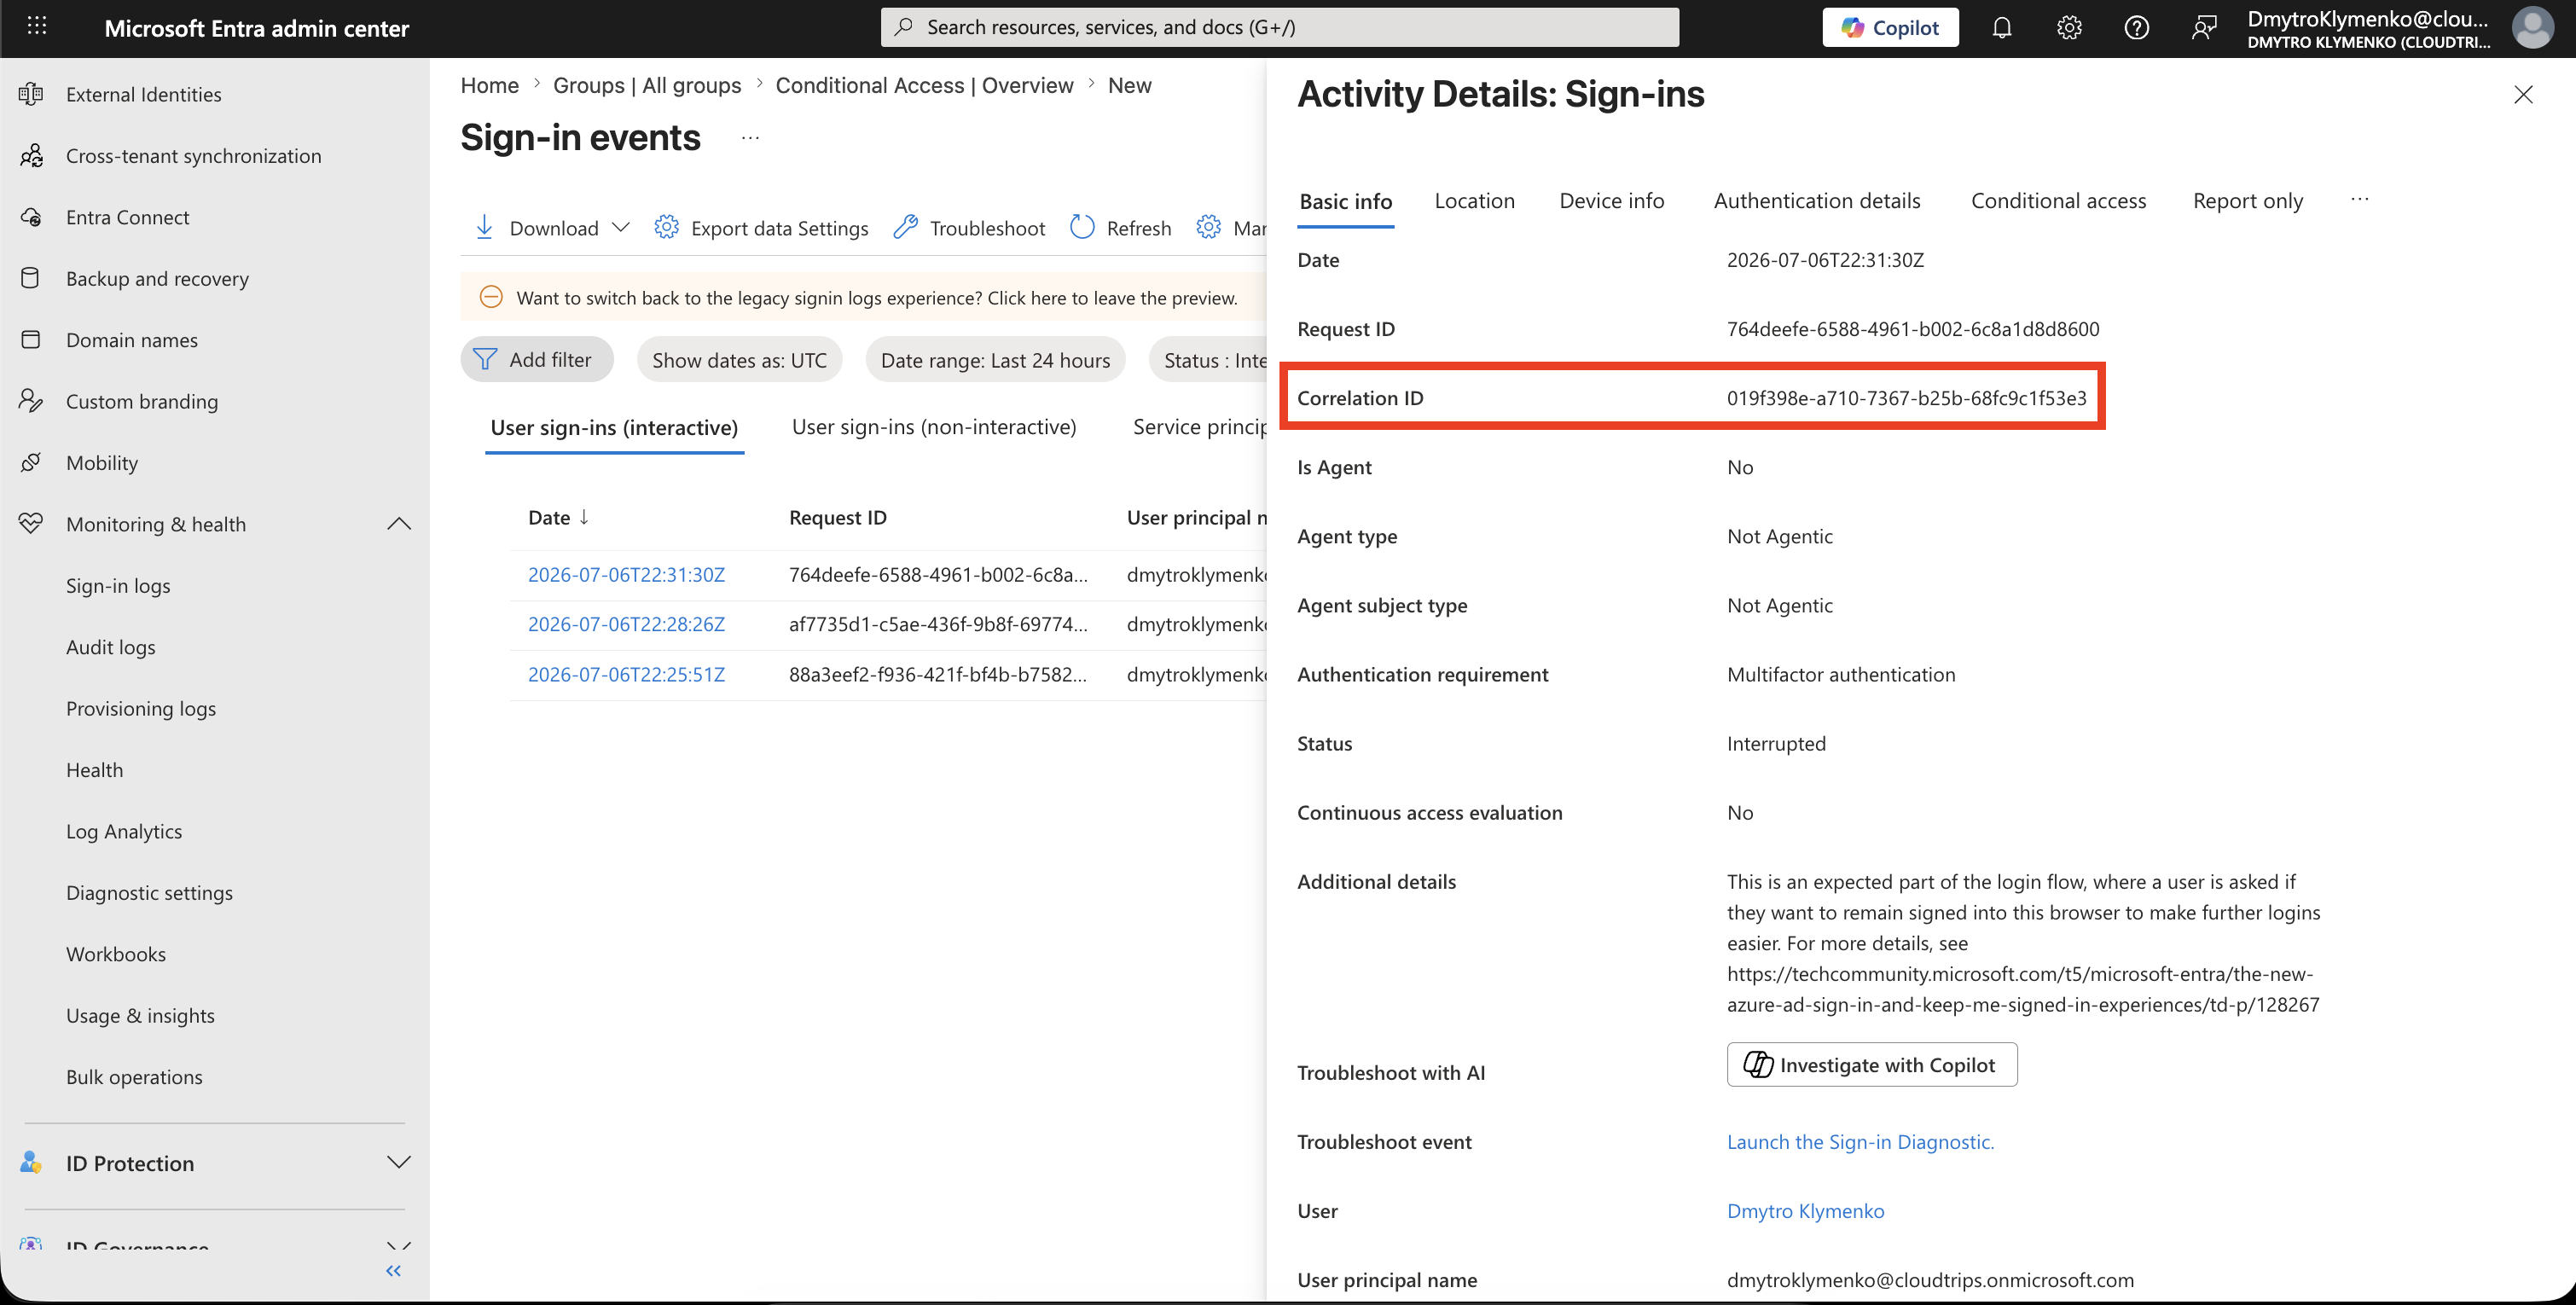Viewport: 2576px width, 1305px height.
Task: Open Entra Connect
Action: point(127,217)
